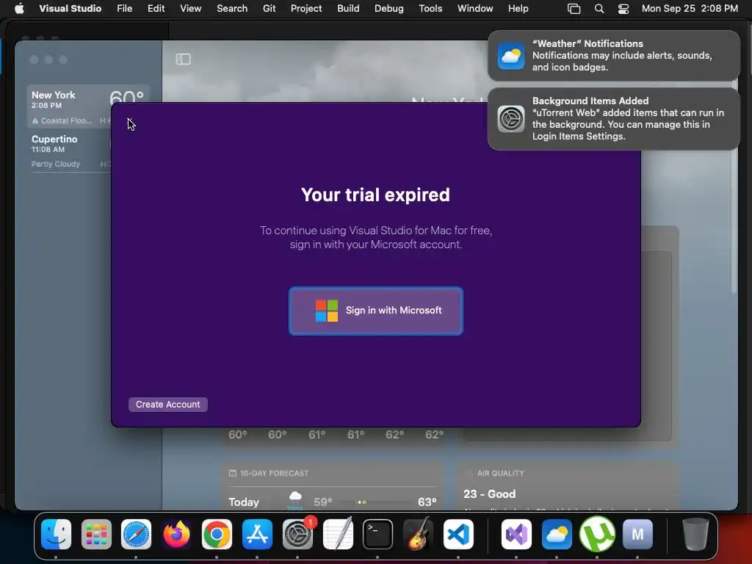Open the File menu

point(125,8)
